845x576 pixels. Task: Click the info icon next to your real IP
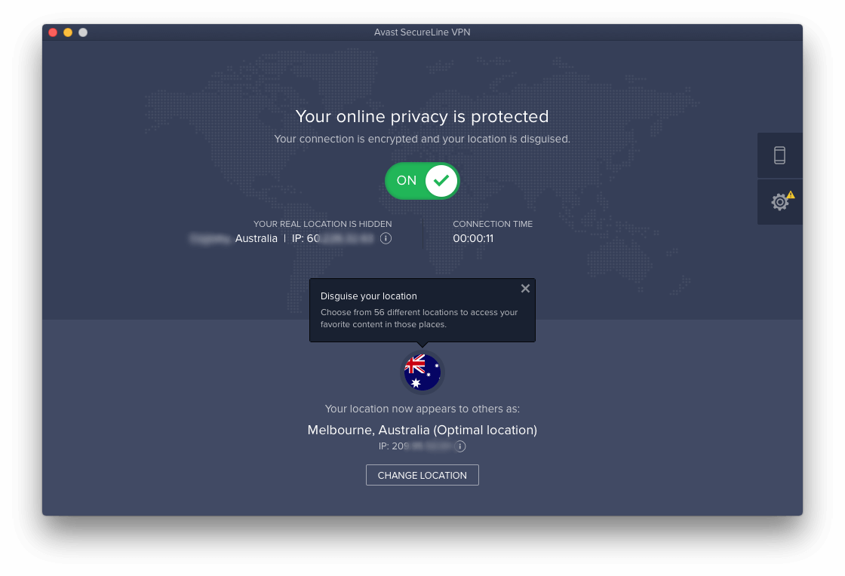pos(386,238)
